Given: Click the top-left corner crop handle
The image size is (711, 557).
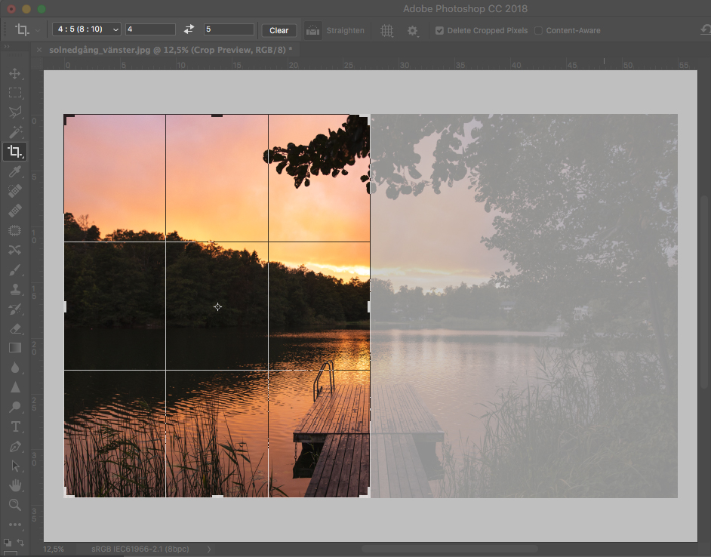Looking at the screenshot, I should [x=68, y=118].
